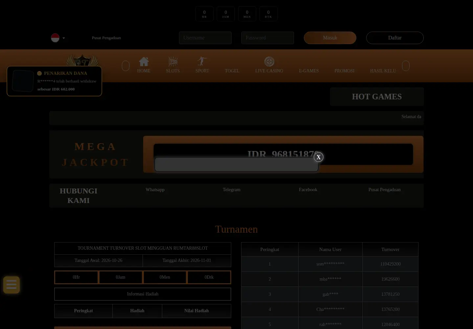Viewport: 473px width, 329px height.
Task: Click the tournament title TOURNAMENT TURNOVER SLOT
Action: click(143, 248)
